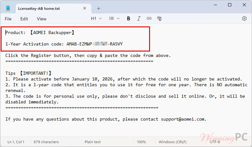Click the Plain text status entry
252x147 pixels.
(93, 142)
